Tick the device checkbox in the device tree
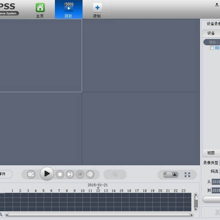 coord(212,48)
